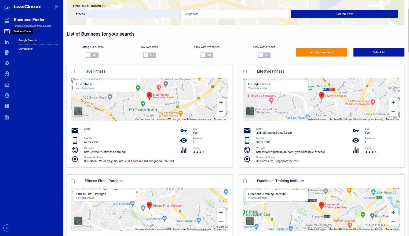
Task: Click the four-tile grid icon in sidebar
Action: pos(7,106)
